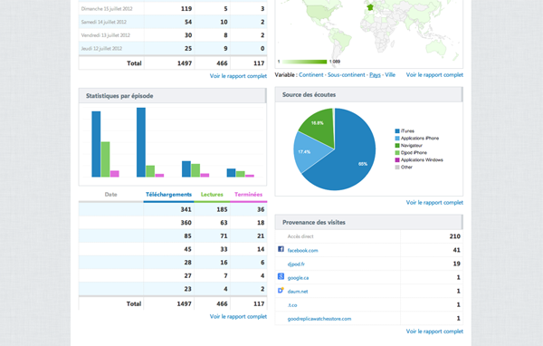Click the Daum icon beside daum.net
This screenshot has height=346, width=543.
[281, 291]
